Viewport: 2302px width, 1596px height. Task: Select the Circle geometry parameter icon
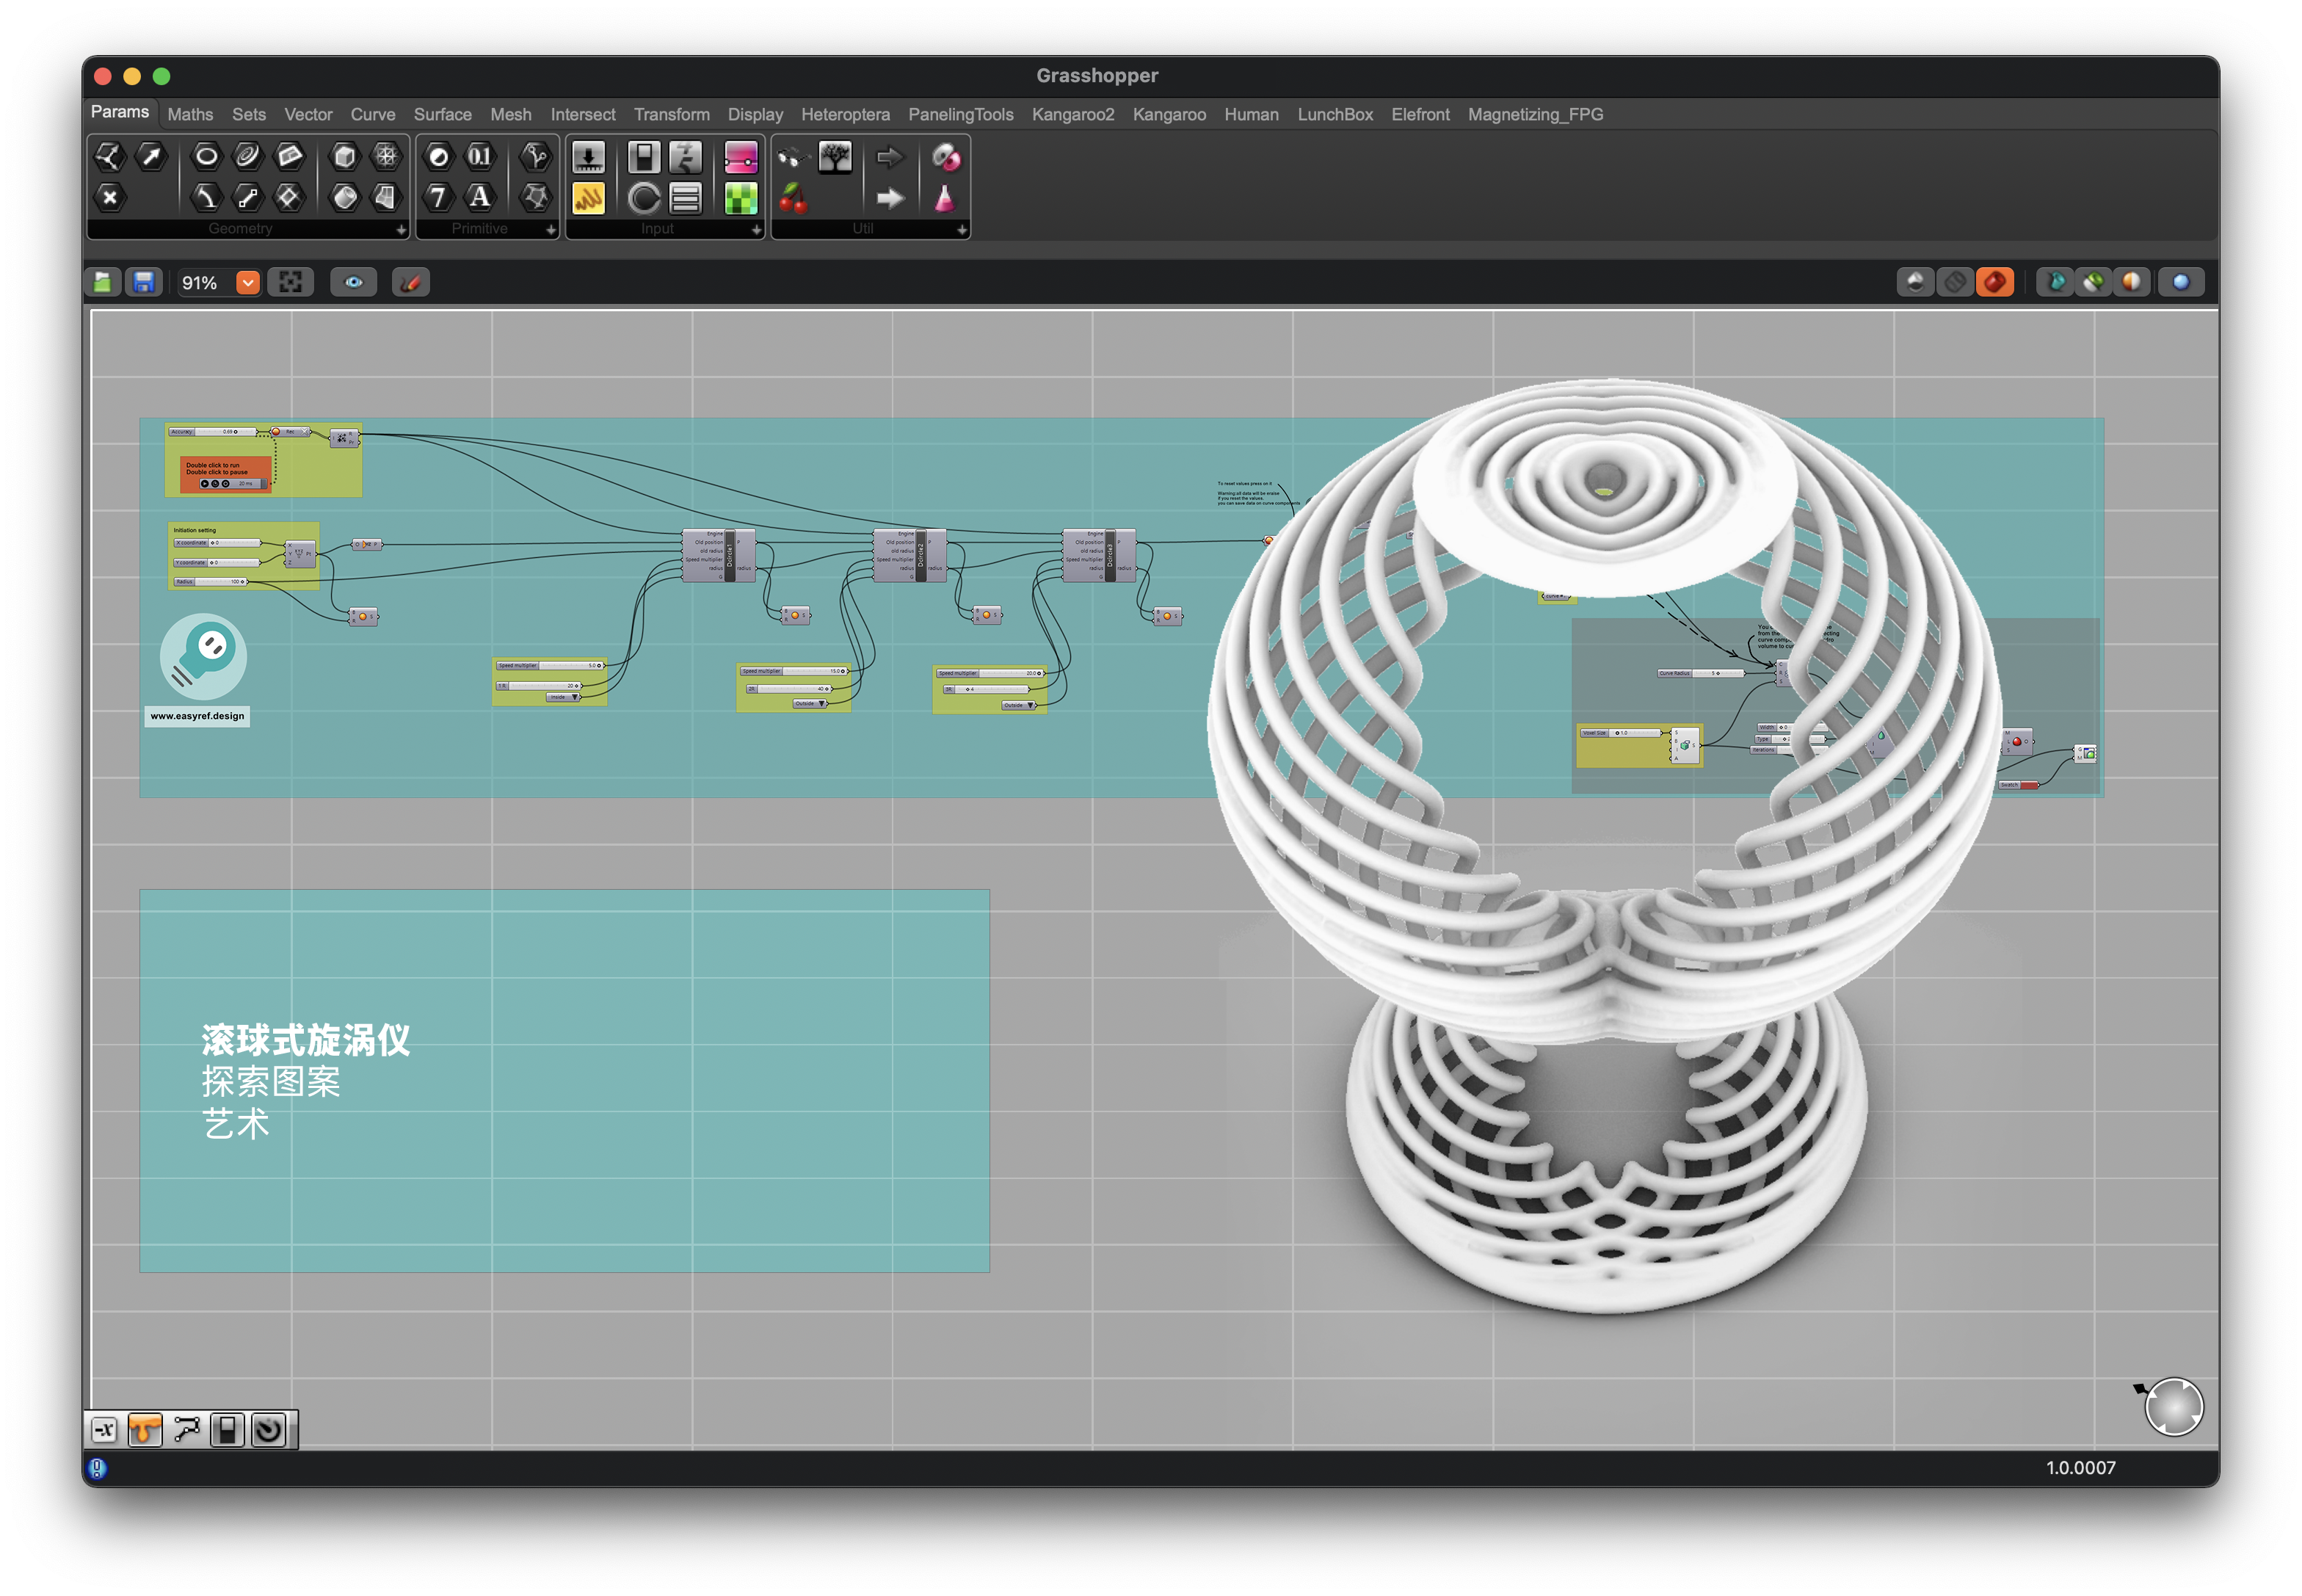206,156
